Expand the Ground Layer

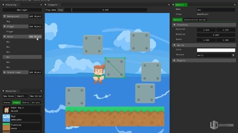pos(4,72)
